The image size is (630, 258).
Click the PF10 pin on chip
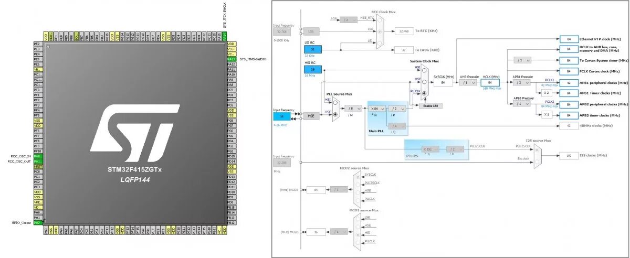[x=37, y=151]
